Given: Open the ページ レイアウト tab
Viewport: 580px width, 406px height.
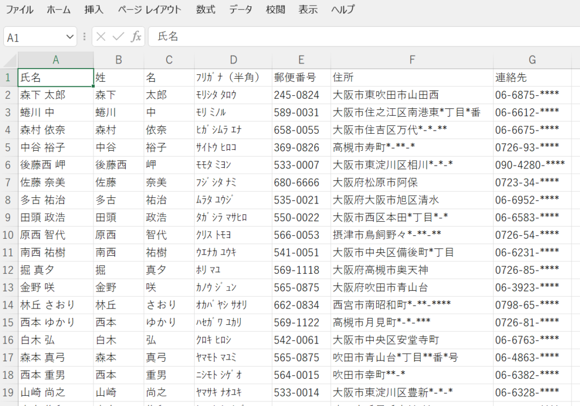Looking at the screenshot, I should (x=150, y=10).
